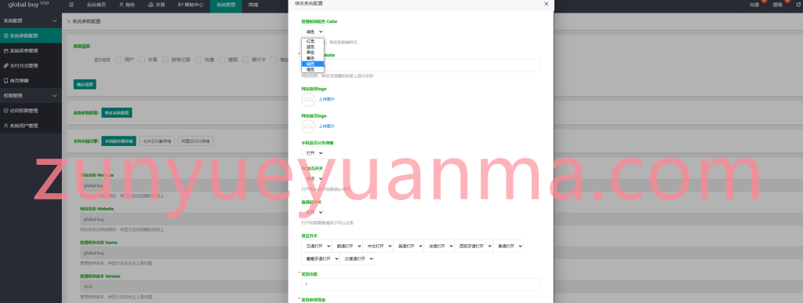Collapse the 权限管理 sidebar section
This screenshot has height=303, width=803.
click(55, 95)
